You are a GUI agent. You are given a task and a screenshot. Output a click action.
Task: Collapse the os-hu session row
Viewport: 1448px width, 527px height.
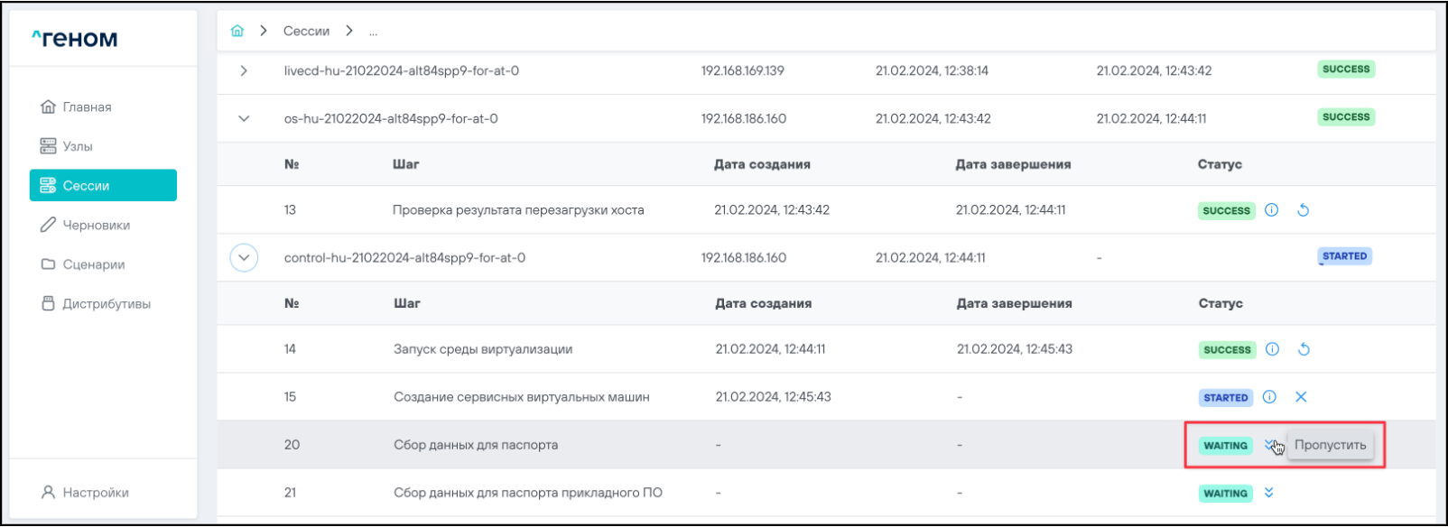point(244,118)
